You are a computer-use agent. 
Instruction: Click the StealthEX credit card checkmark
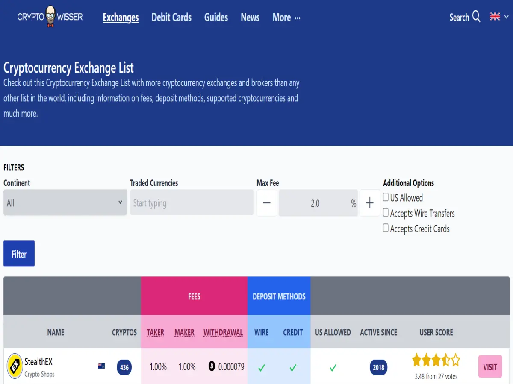(293, 367)
